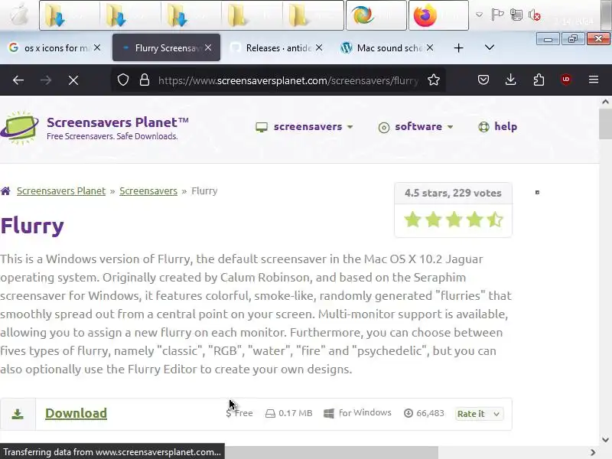Click the 66,483 downloads count

pos(430,413)
